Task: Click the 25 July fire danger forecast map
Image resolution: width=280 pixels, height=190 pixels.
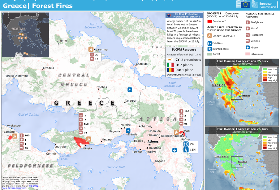Action: click(242, 92)
